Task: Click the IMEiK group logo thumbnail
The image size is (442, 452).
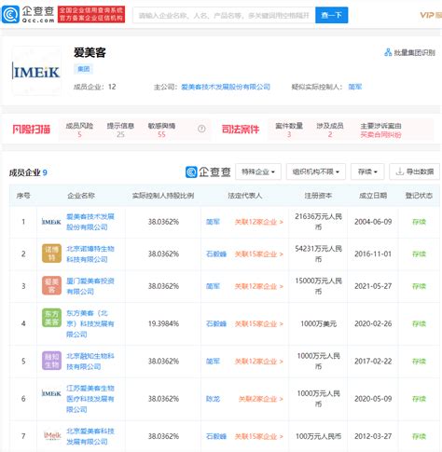Action: pos(36,71)
